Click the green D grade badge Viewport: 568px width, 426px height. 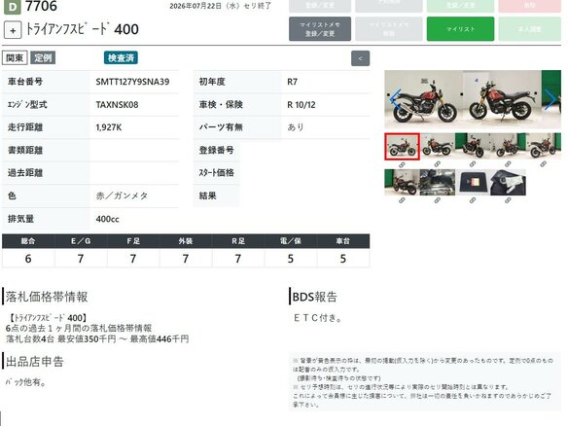12,7
